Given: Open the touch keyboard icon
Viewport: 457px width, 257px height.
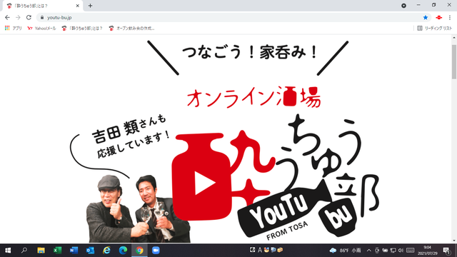Looking at the screenshot, I should [x=411, y=251].
